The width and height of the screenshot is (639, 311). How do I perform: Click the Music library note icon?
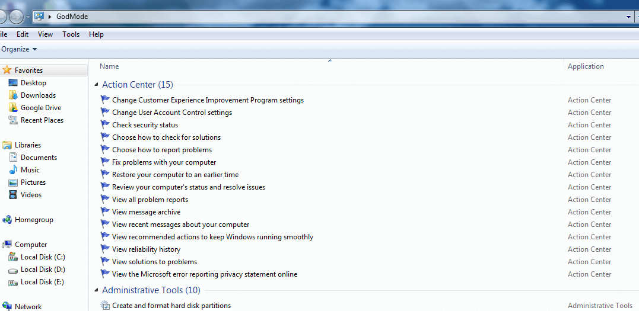13,170
